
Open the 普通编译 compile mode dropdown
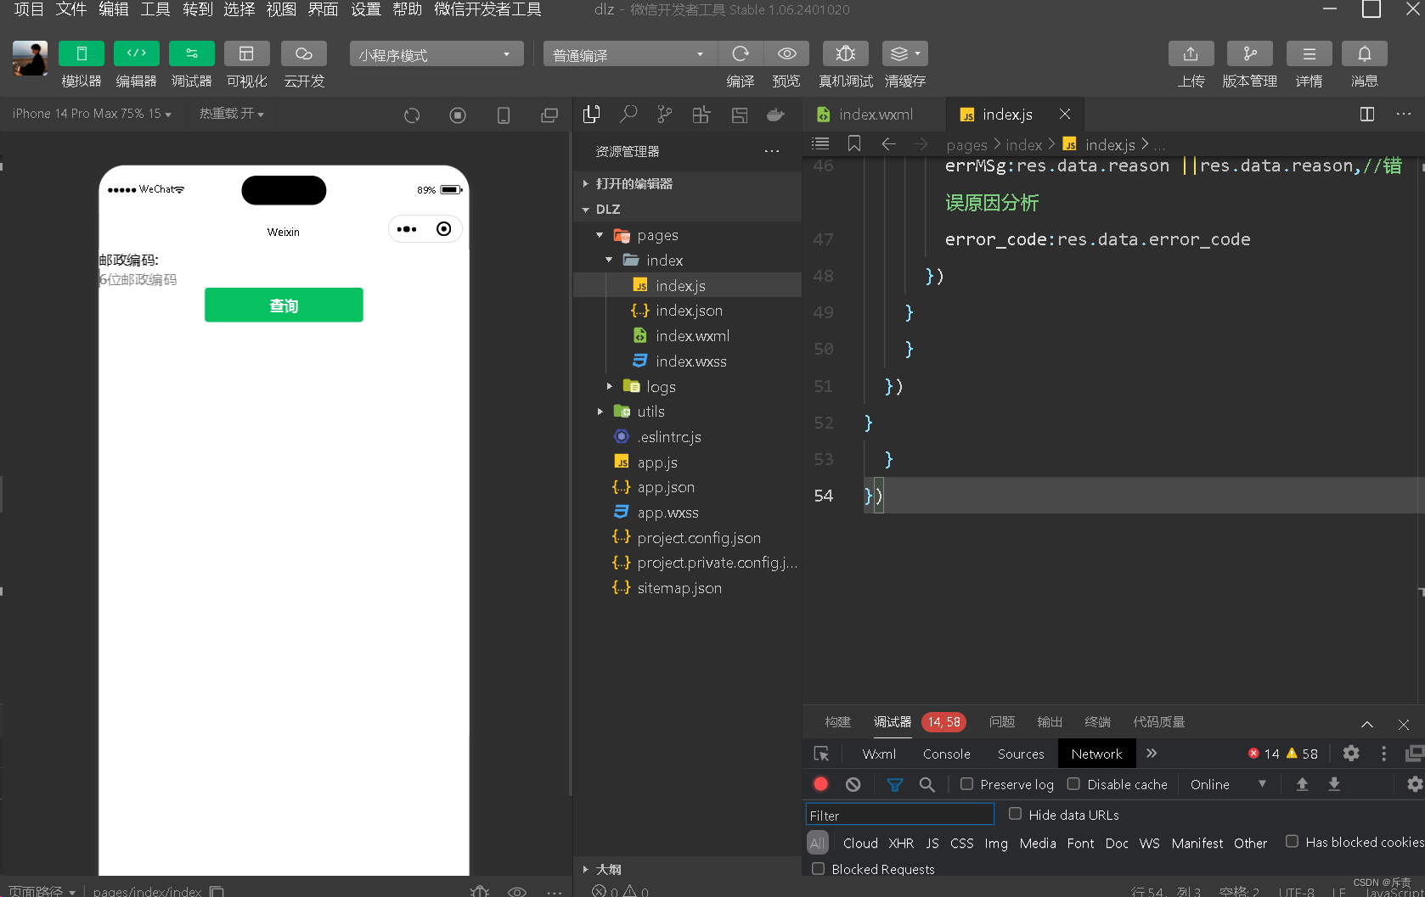628,53
